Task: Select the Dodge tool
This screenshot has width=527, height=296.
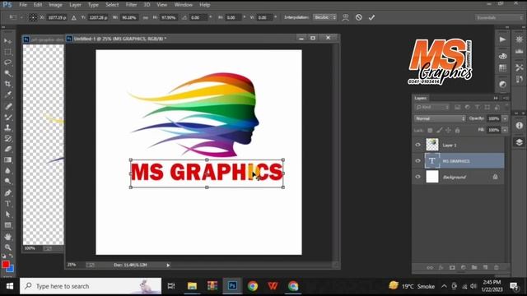Action: (x=7, y=181)
